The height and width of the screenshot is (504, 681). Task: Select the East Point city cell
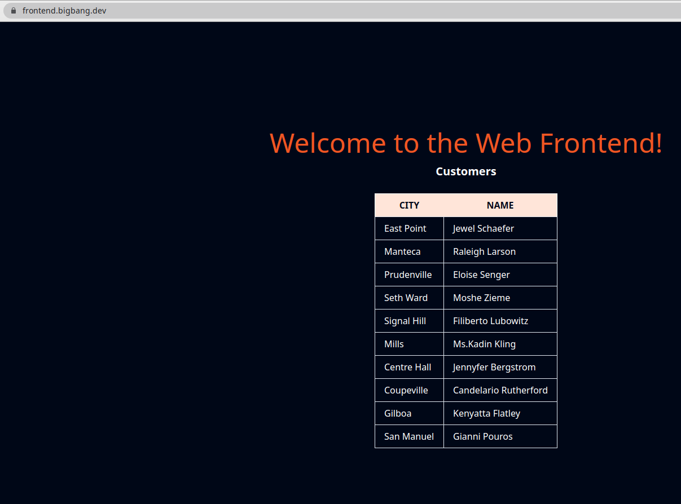[x=405, y=228]
